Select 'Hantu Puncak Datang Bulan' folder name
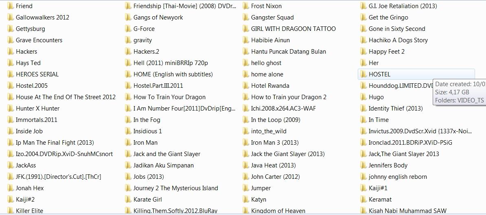 pos(289,52)
